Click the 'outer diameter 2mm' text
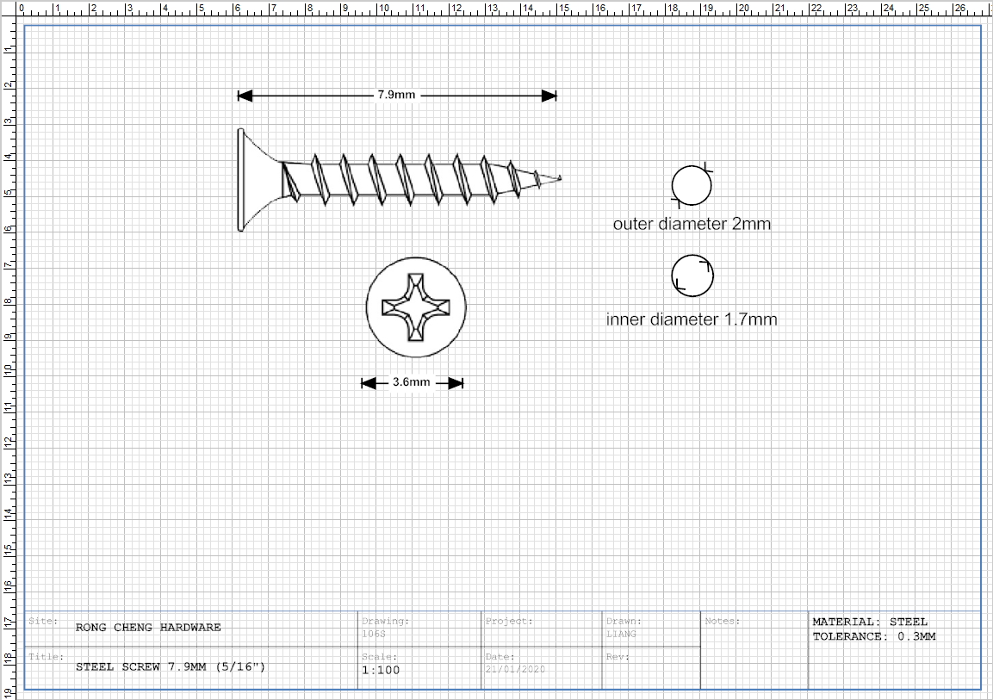 tap(692, 224)
